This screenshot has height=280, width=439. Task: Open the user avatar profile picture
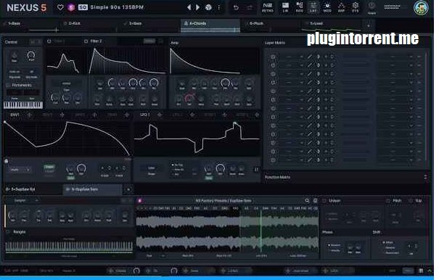[421, 8]
